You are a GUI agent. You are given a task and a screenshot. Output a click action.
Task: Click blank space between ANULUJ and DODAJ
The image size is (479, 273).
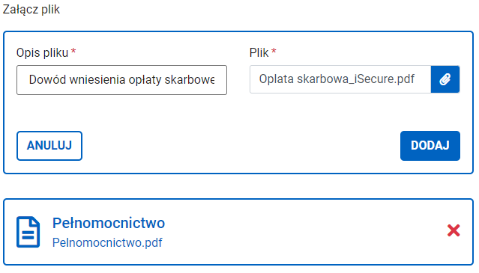tap(241, 146)
